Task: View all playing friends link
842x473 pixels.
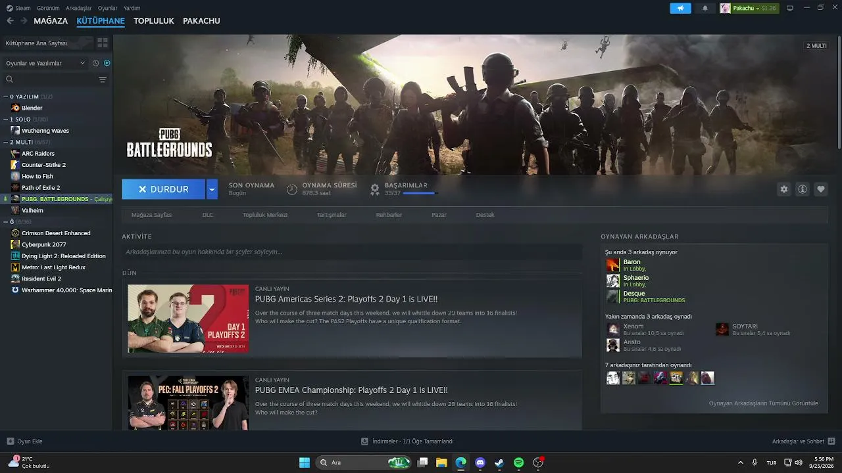Action: click(x=764, y=403)
